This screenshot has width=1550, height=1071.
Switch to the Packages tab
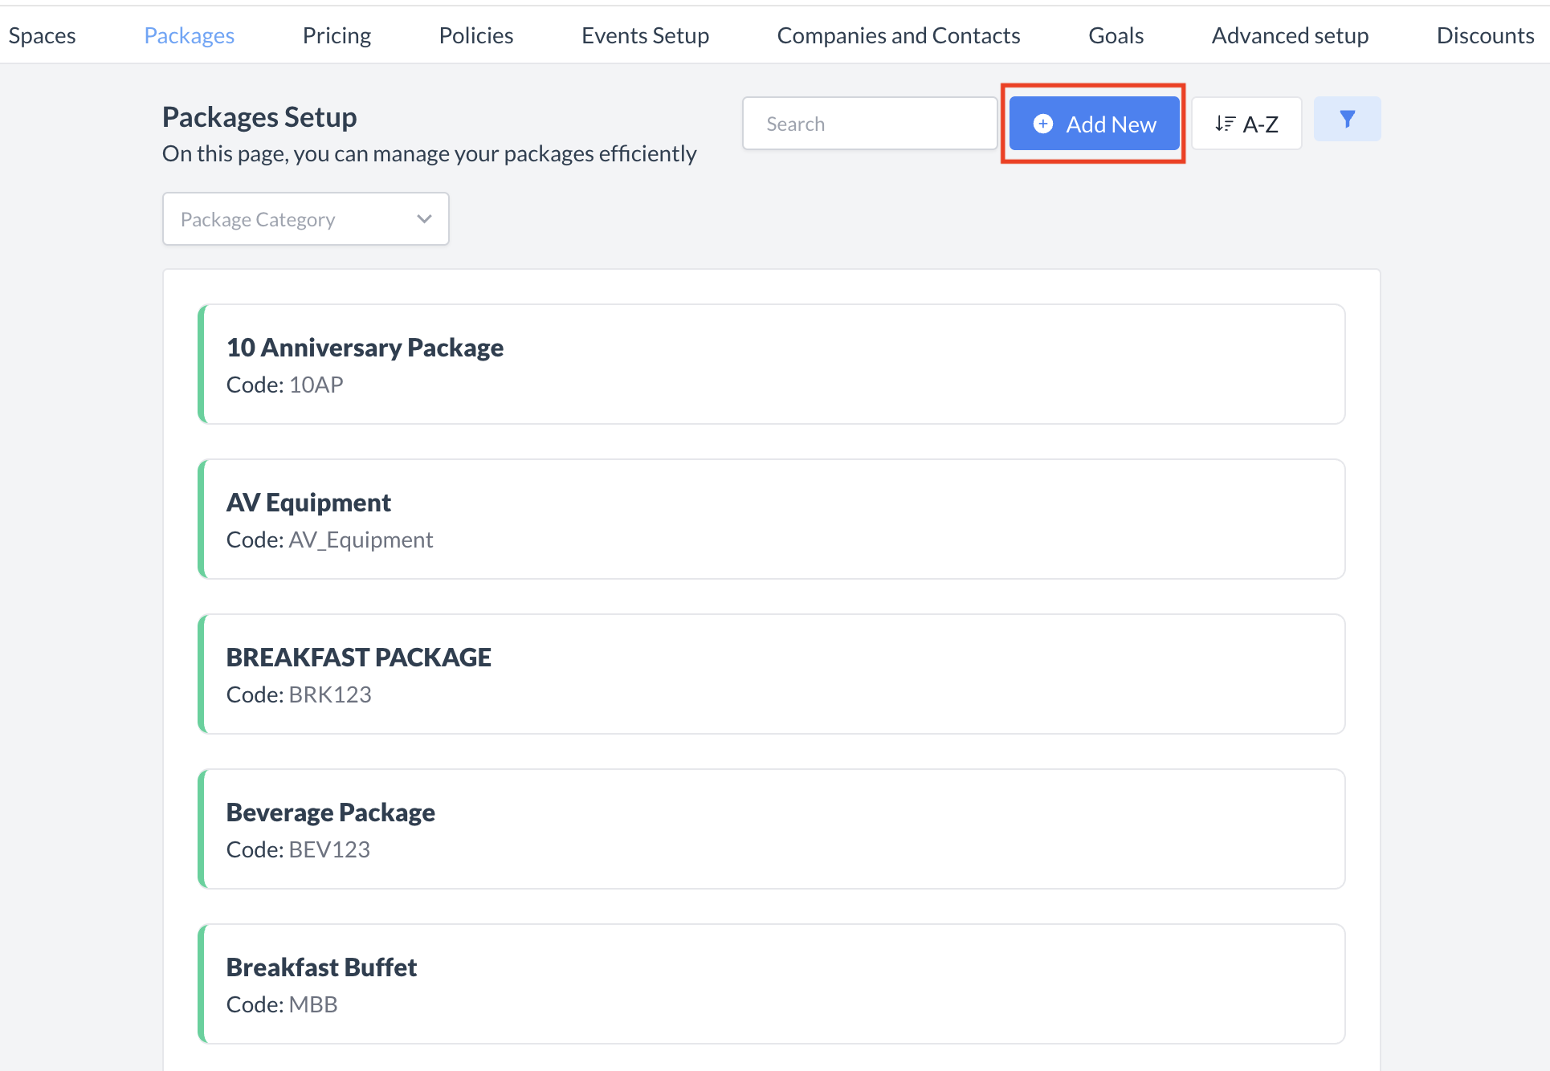189,35
